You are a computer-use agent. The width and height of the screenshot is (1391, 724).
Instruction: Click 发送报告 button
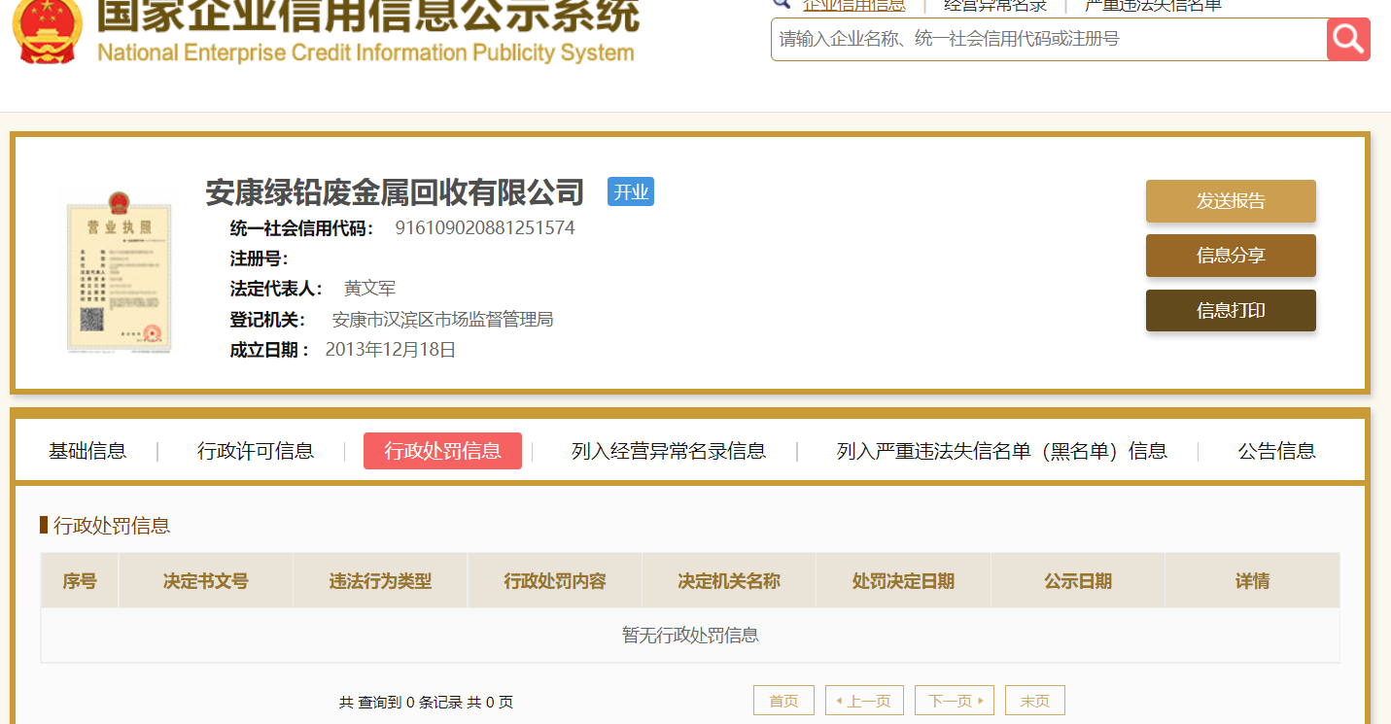pyautogui.click(x=1231, y=201)
